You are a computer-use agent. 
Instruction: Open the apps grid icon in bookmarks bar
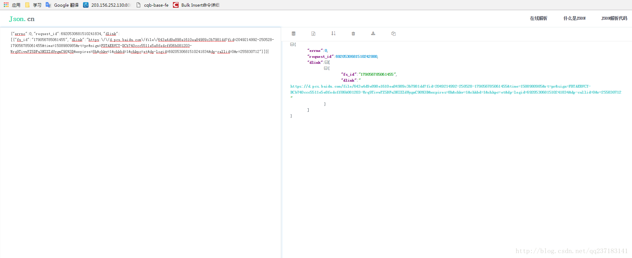[x=6, y=5]
